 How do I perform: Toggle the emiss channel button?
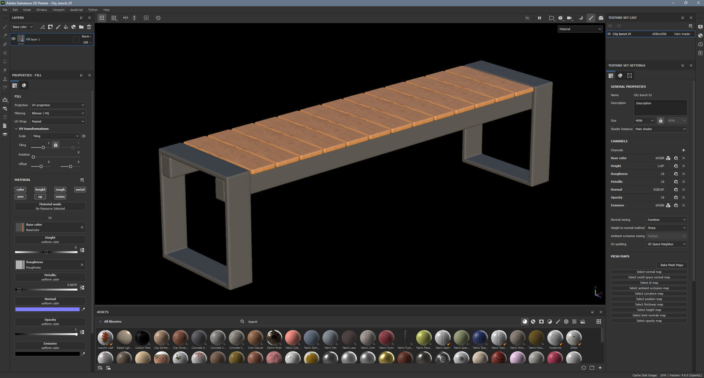click(x=60, y=197)
